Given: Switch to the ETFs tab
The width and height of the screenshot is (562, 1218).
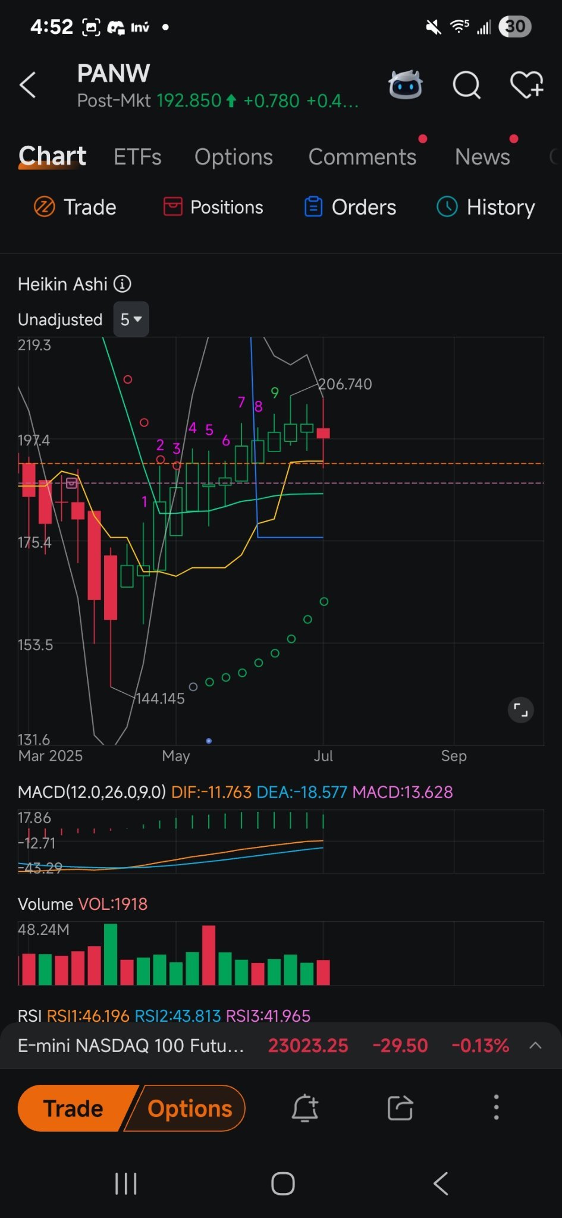Looking at the screenshot, I should coord(137,157).
